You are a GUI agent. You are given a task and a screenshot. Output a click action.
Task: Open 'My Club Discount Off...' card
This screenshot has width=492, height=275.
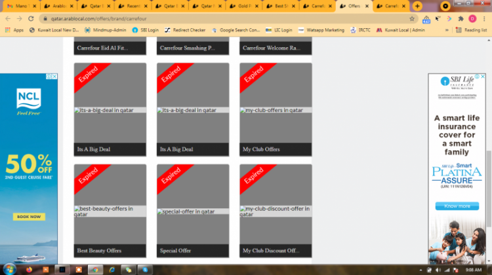tap(276, 211)
